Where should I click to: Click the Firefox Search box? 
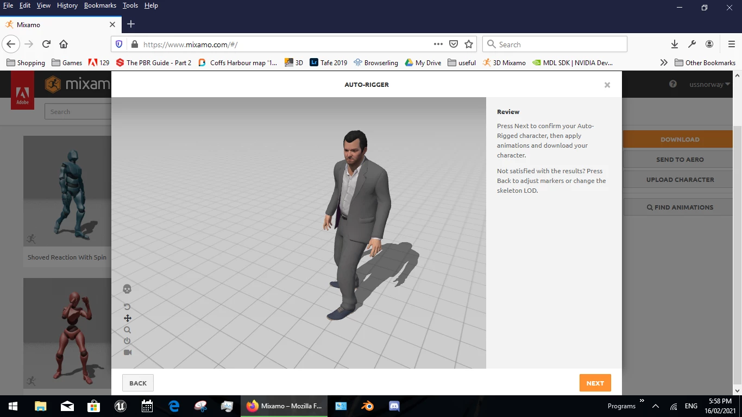coord(555,45)
